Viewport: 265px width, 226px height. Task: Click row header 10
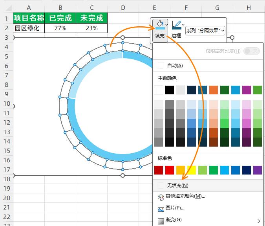[x=6, y=103]
